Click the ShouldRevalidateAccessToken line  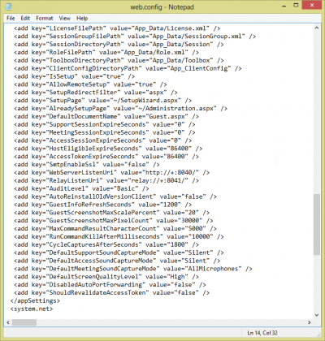[111, 292]
